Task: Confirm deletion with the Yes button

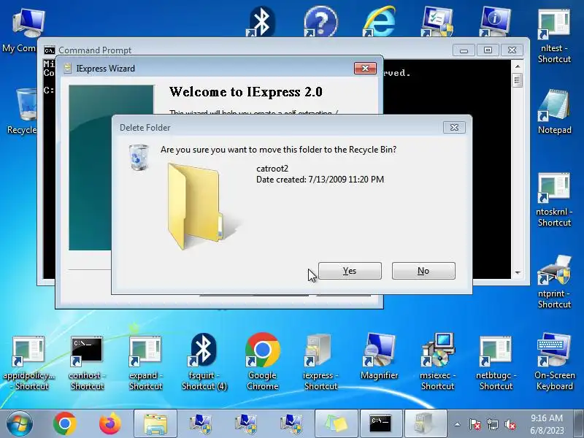Action: (350, 271)
